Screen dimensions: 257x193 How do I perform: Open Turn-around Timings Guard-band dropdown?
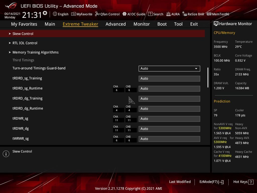coord(169,68)
